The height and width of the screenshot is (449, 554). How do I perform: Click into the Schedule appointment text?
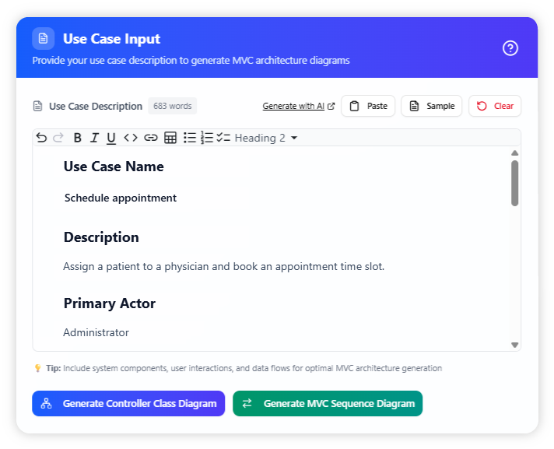point(121,198)
